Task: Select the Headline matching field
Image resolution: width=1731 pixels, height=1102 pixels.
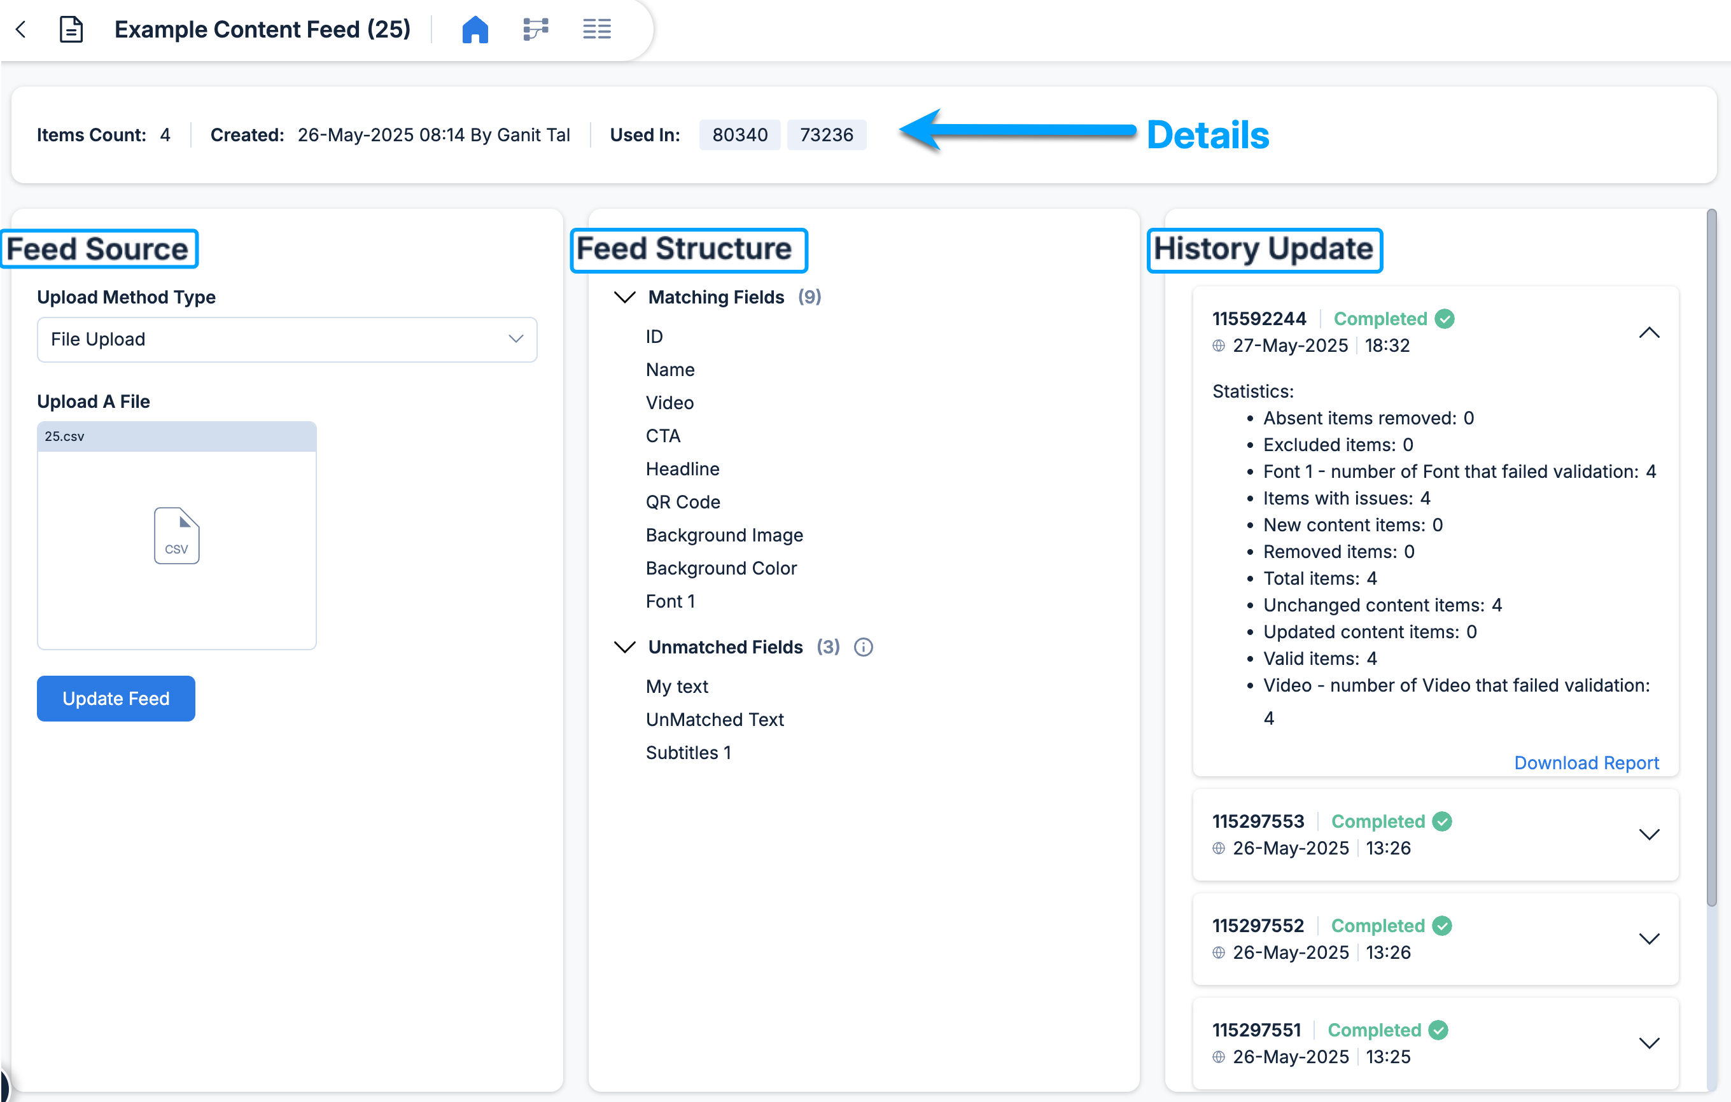Action: coord(682,469)
